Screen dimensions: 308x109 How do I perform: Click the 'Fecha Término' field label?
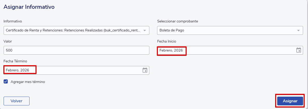[16, 61]
